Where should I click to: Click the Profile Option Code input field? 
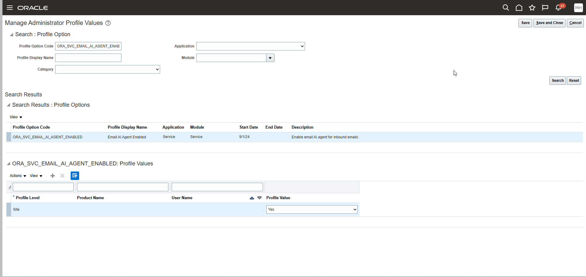[x=88, y=46]
